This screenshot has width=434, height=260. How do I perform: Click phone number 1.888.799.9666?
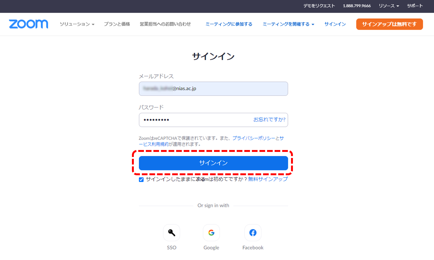[x=357, y=6]
